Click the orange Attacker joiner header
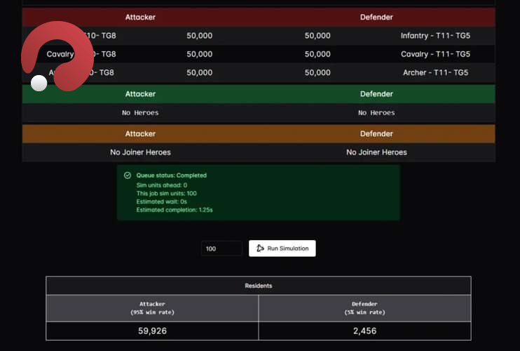 140,134
